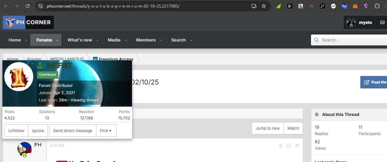Open post number #1 permalink
The image size is (387, 162).
pos(297,146)
